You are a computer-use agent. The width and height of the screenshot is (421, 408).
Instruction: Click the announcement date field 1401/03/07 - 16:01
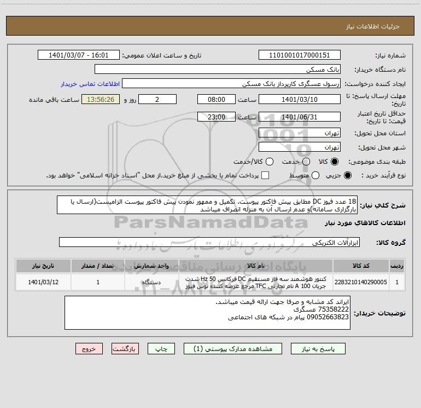pyautogui.click(x=78, y=55)
